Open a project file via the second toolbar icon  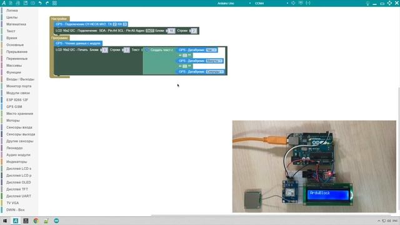click(x=18, y=3)
